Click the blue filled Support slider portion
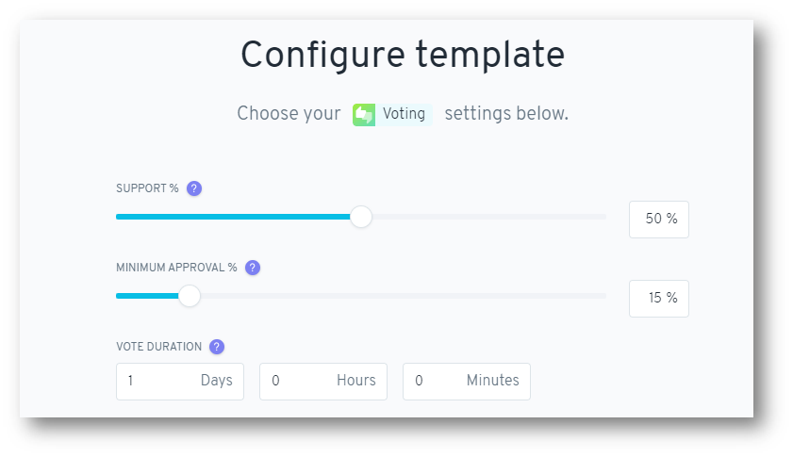Viewport: 793px width, 457px height. (233, 217)
